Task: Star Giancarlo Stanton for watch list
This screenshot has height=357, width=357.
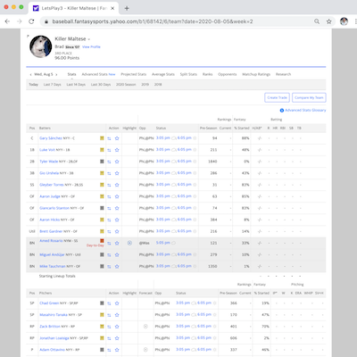Action: [x=117, y=208]
